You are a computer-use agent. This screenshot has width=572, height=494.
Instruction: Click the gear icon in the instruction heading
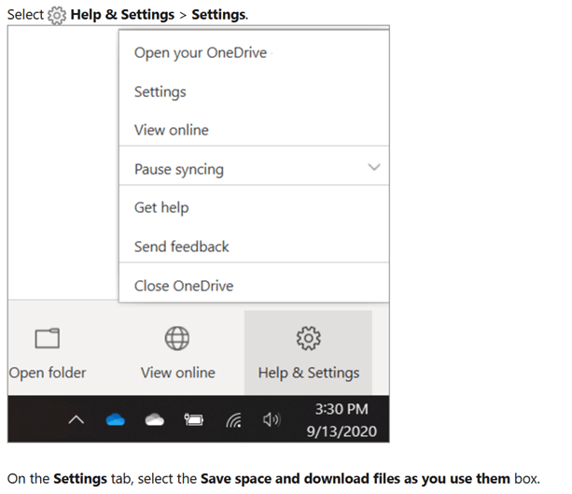coord(57,15)
